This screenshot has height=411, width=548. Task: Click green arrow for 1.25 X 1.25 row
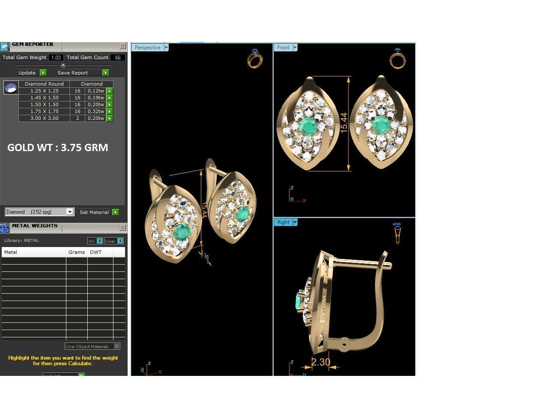pyautogui.click(x=110, y=91)
